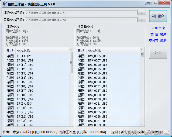Select row TP (11).JPG
The height and width of the screenshot is (137, 172).
37,65
